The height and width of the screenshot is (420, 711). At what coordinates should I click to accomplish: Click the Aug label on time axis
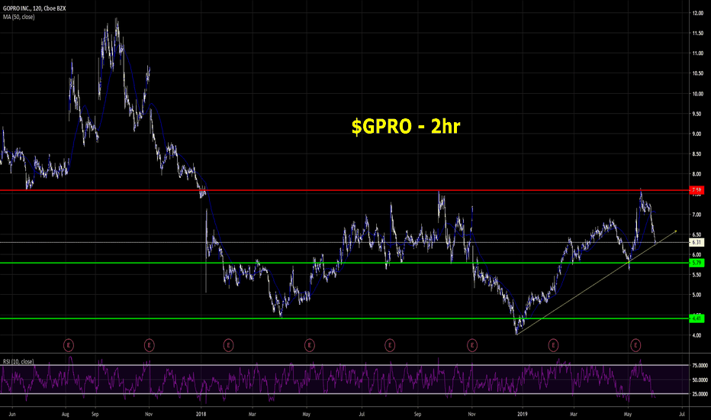66,414
